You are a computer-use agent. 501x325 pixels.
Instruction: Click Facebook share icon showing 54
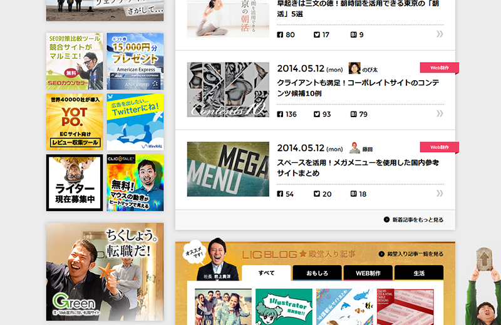point(280,193)
